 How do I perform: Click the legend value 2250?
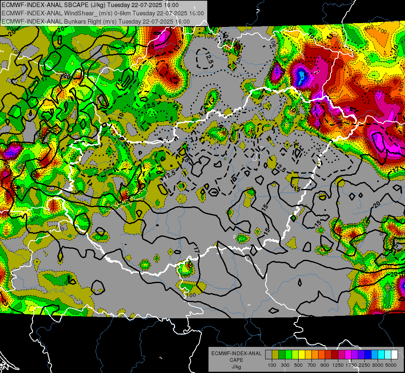click(364, 365)
